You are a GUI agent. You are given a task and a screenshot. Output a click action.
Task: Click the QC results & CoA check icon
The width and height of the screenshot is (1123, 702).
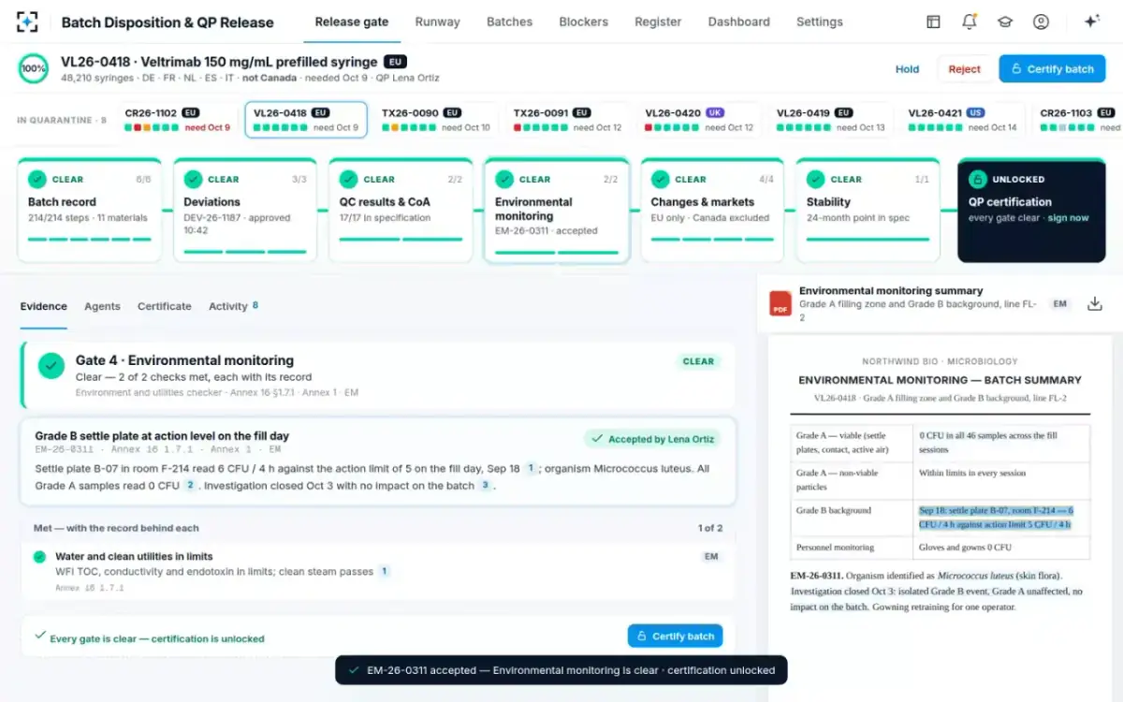click(349, 179)
